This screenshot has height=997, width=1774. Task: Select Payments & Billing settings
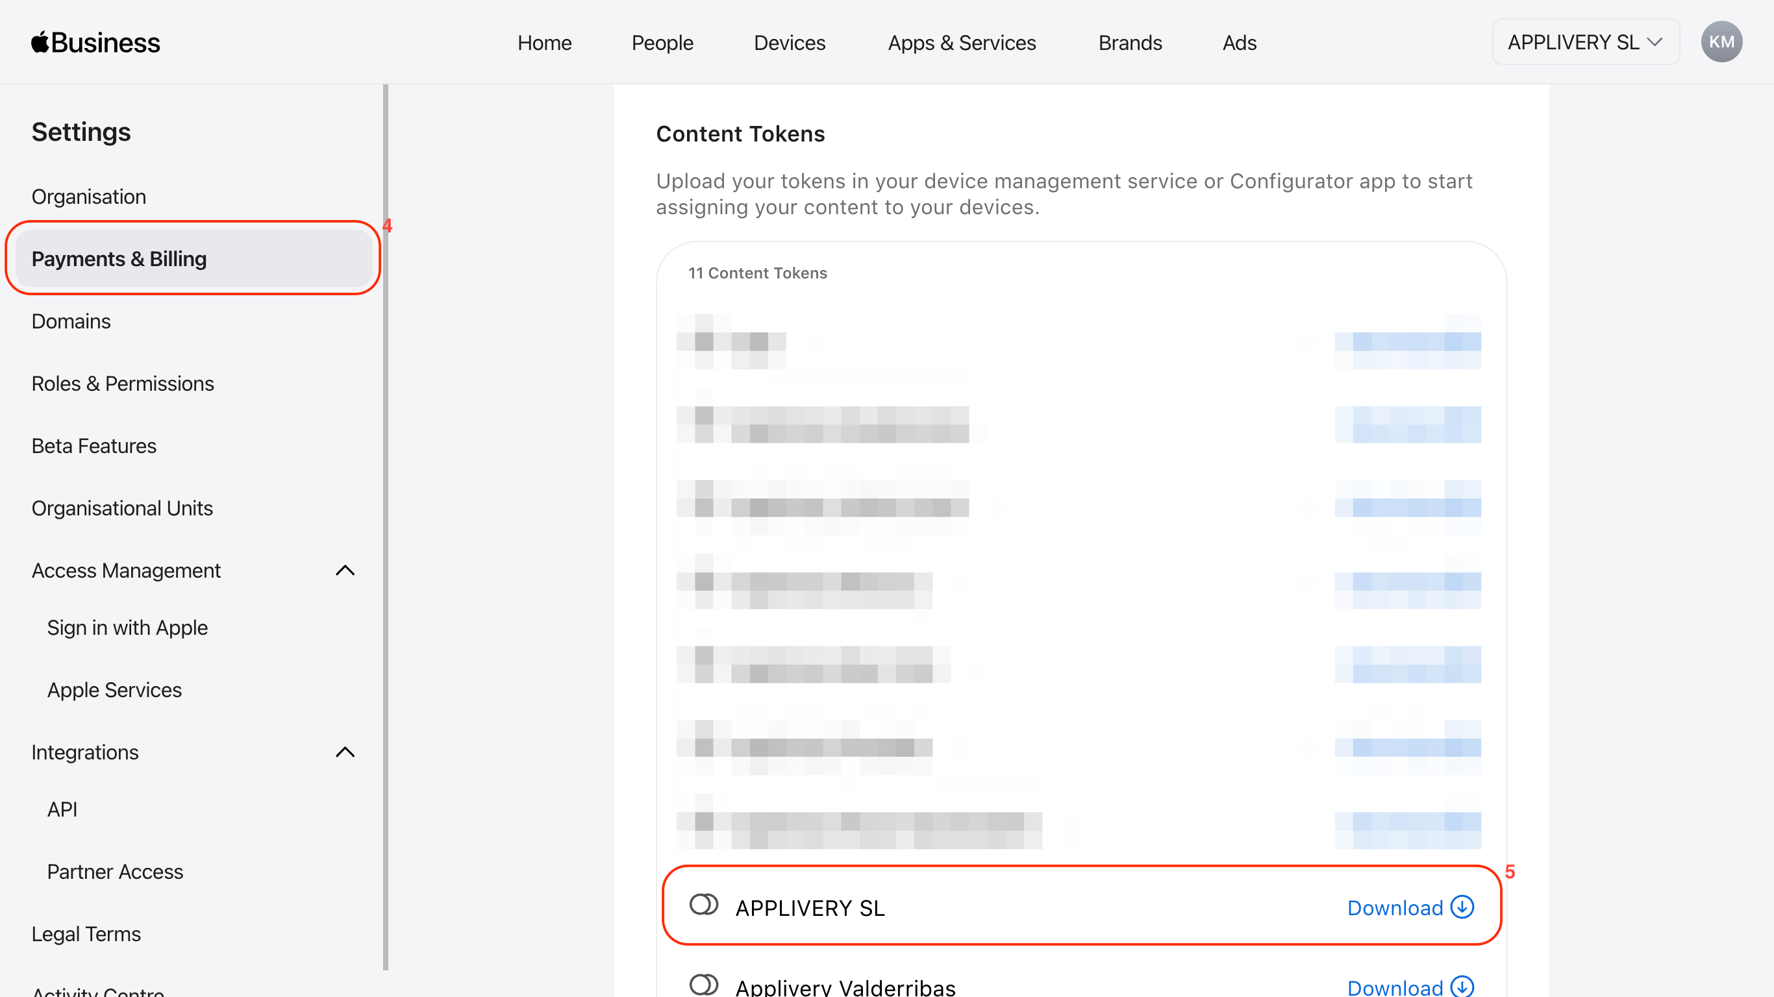[x=194, y=258]
